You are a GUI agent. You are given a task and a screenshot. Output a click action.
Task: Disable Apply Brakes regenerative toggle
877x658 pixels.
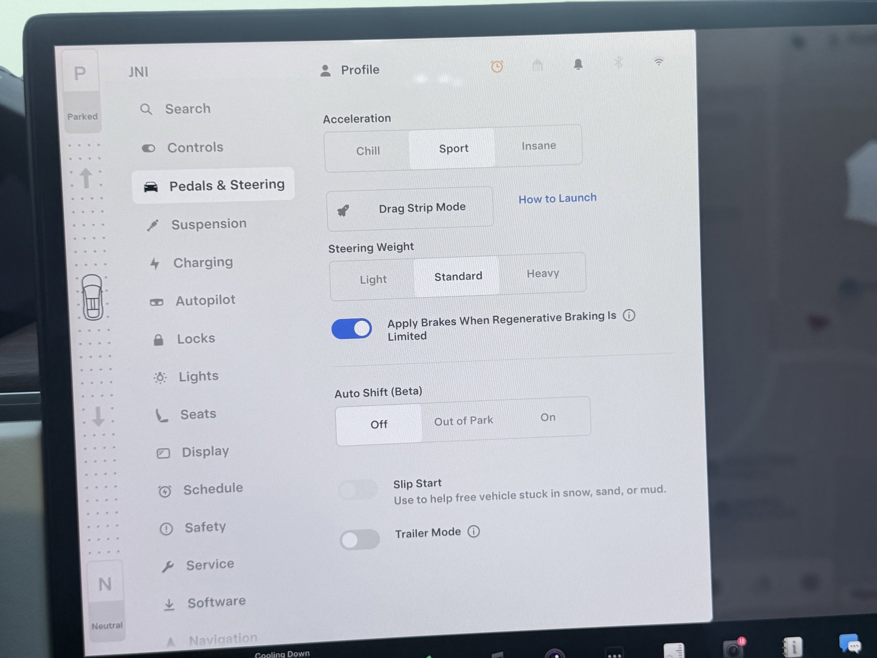pyautogui.click(x=352, y=329)
